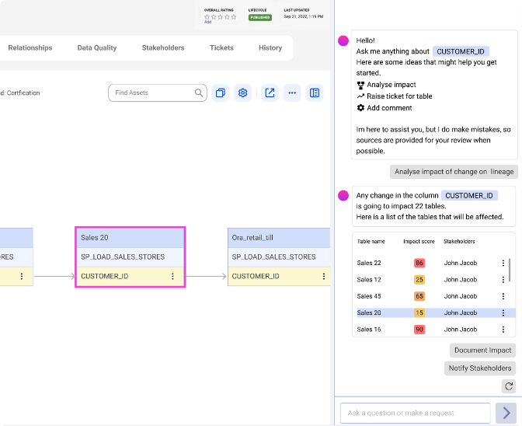The image size is (522, 426).
Task: Switch to the Data Quality tab
Action: click(x=97, y=47)
